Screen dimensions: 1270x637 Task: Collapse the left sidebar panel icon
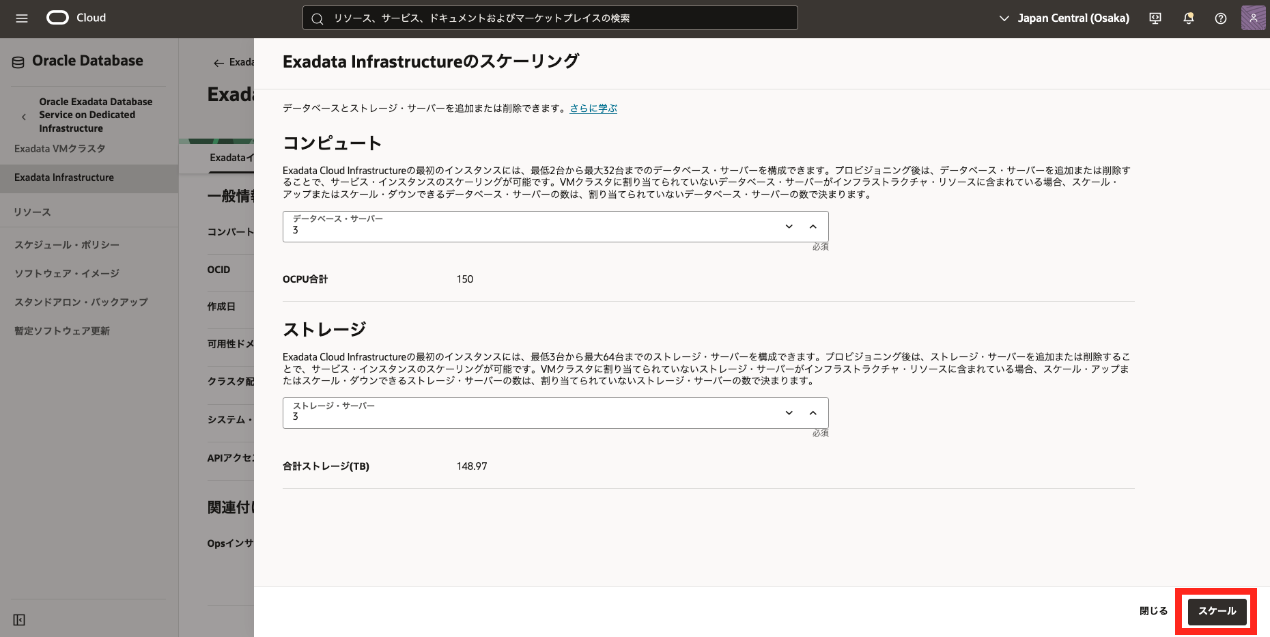click(x=19, y=620)
